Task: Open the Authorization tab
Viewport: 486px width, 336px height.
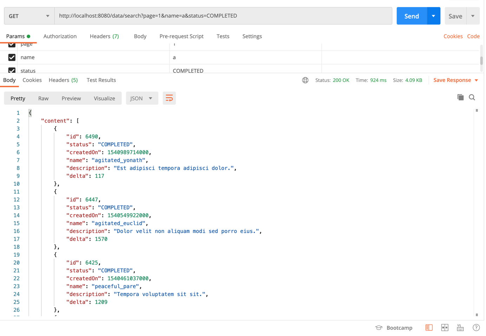Action: pos(60,36)
